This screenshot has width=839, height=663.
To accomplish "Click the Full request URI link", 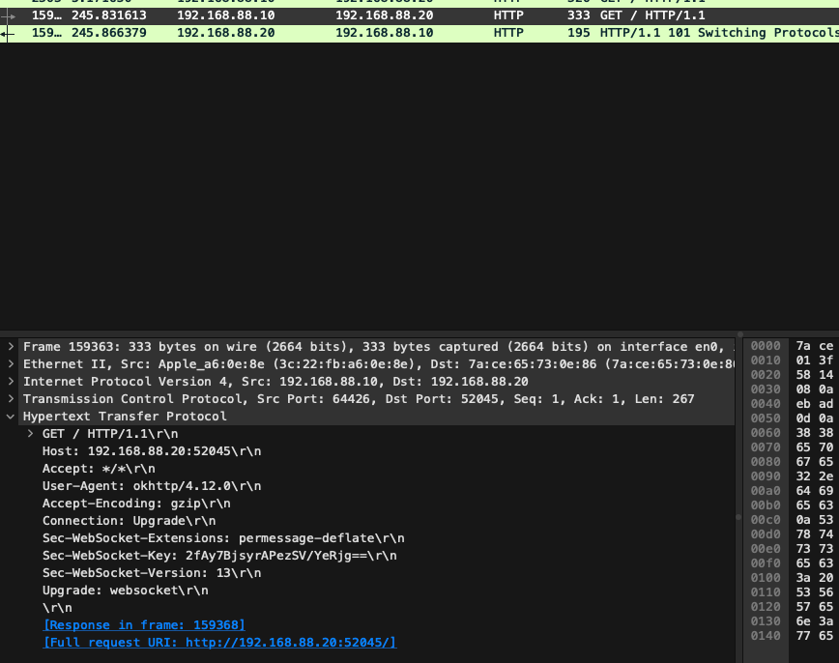I will pos(219,643).
